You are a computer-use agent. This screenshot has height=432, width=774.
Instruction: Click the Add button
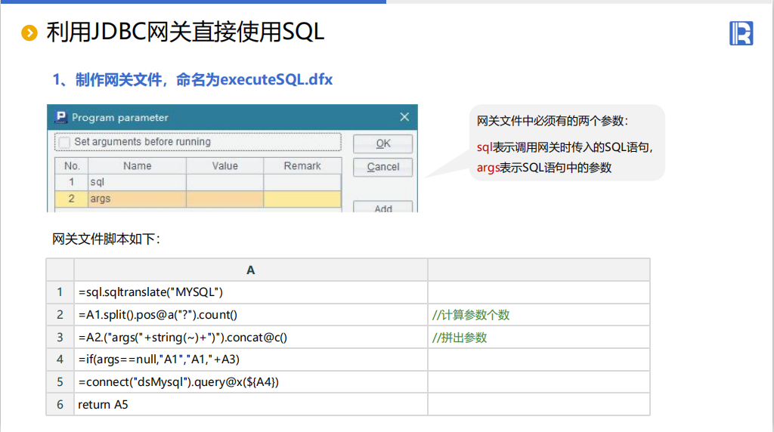coord(383,208)
